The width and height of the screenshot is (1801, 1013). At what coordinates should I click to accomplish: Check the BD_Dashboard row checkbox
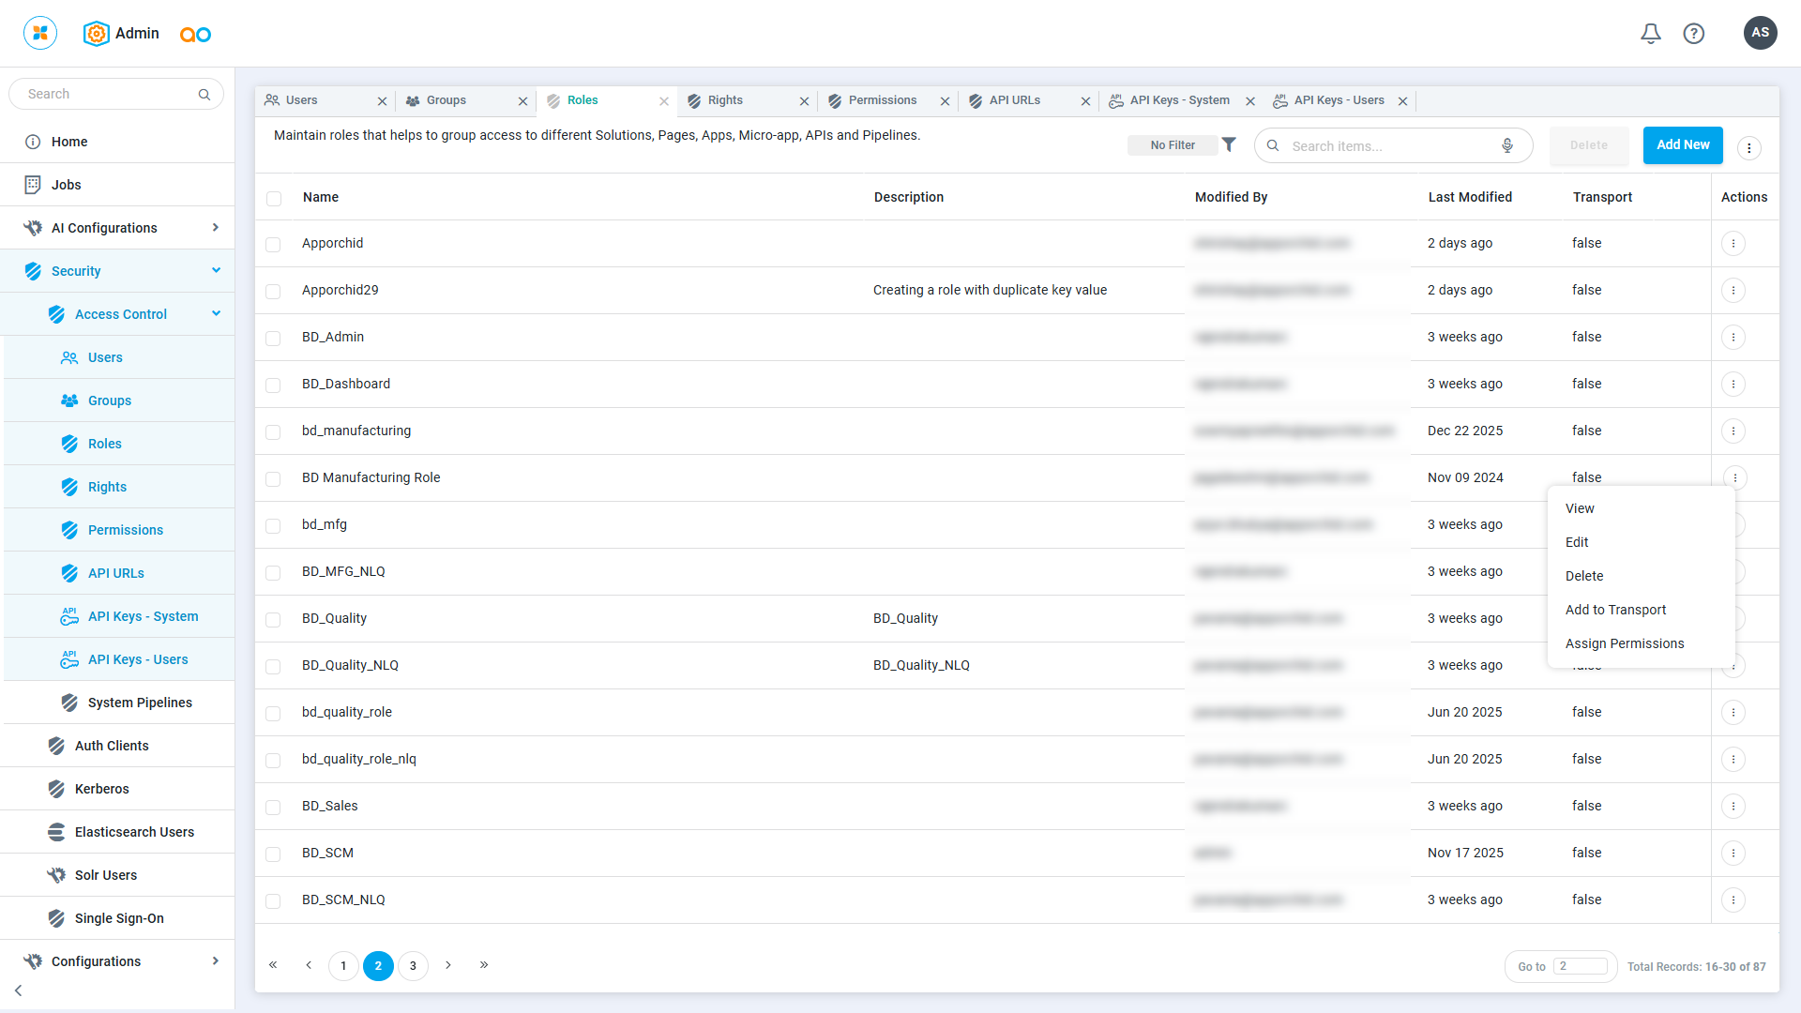click(273, 386)
